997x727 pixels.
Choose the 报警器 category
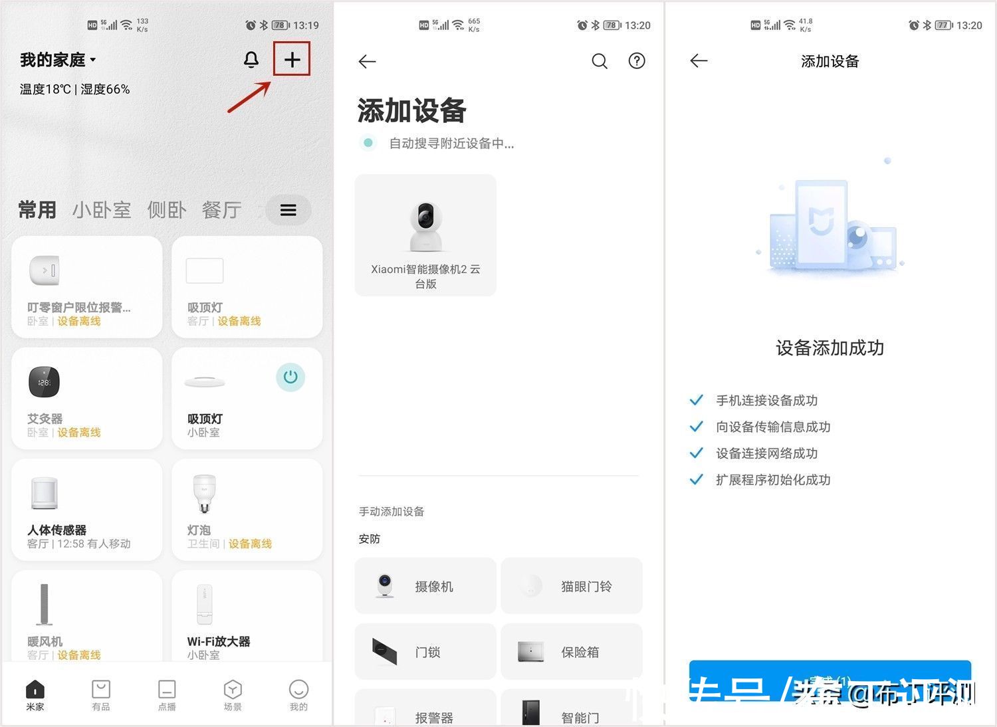[x=425, y=708]
